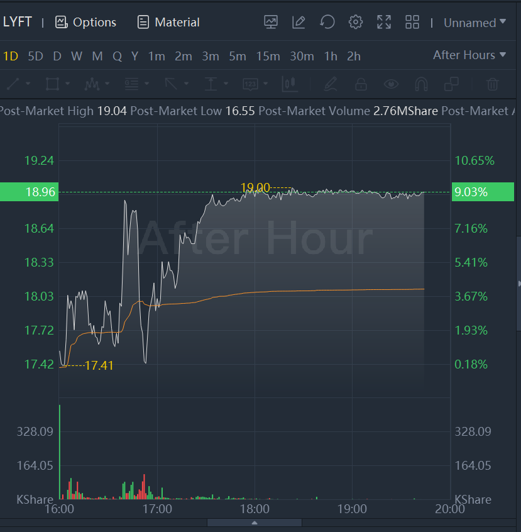Click the edit drawing pencil-square icon
521x532 pixels.
click(x=299, y=23)
